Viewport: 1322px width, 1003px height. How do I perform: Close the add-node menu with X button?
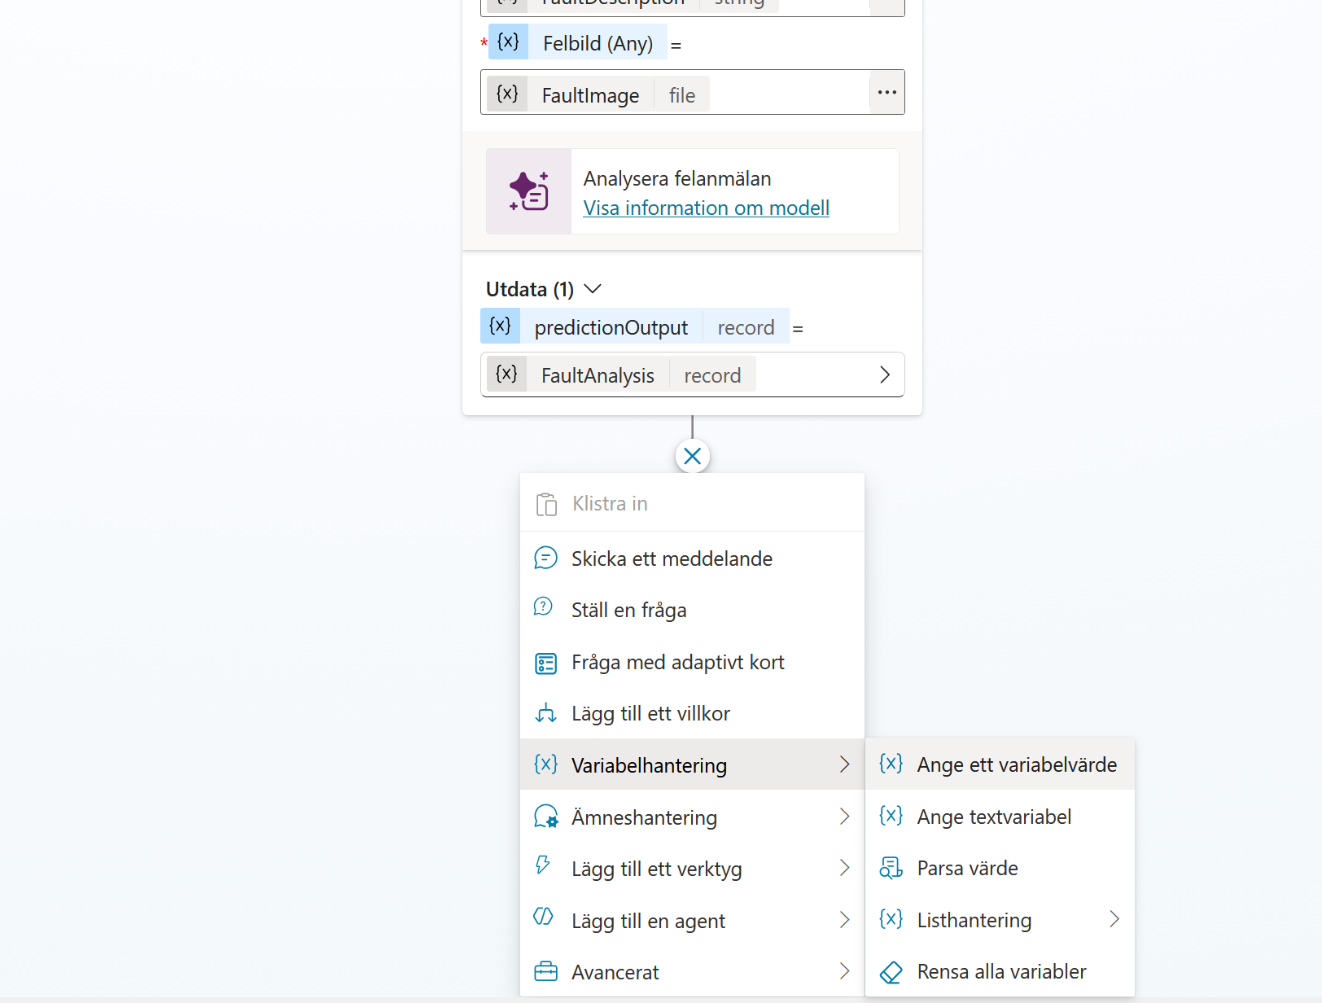point(693,456)
